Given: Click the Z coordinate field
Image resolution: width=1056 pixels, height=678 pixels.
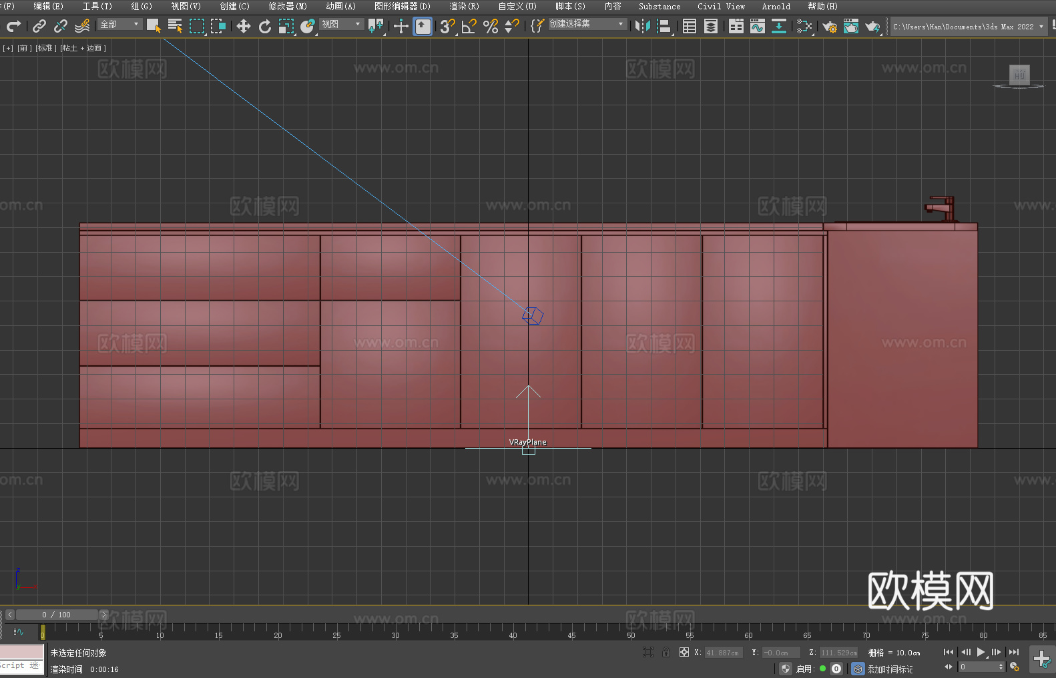Looking at the screenshot, I should (x=838, y=653).
